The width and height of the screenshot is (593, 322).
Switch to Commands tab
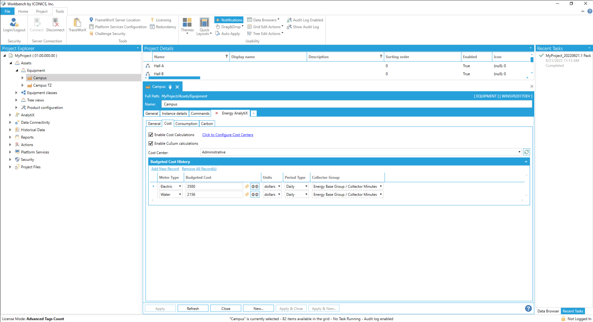click(200, 114)
